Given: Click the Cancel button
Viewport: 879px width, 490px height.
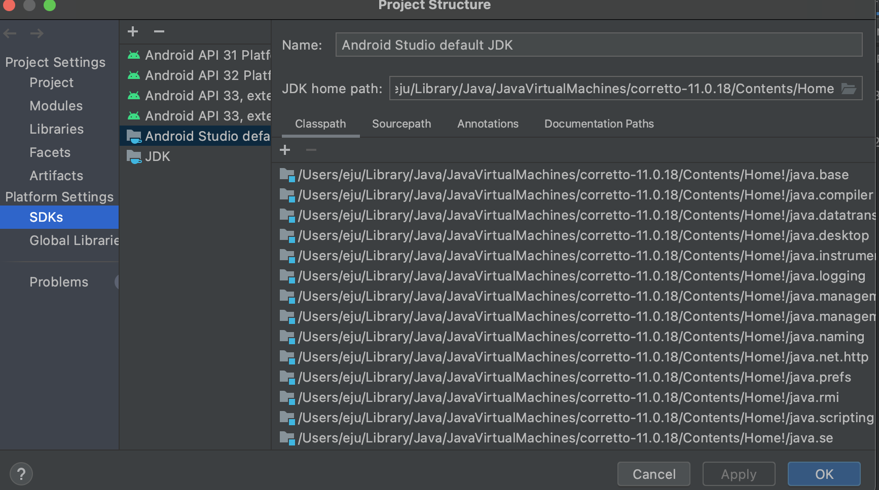Looking at the screenshot, I should (654, 474).
